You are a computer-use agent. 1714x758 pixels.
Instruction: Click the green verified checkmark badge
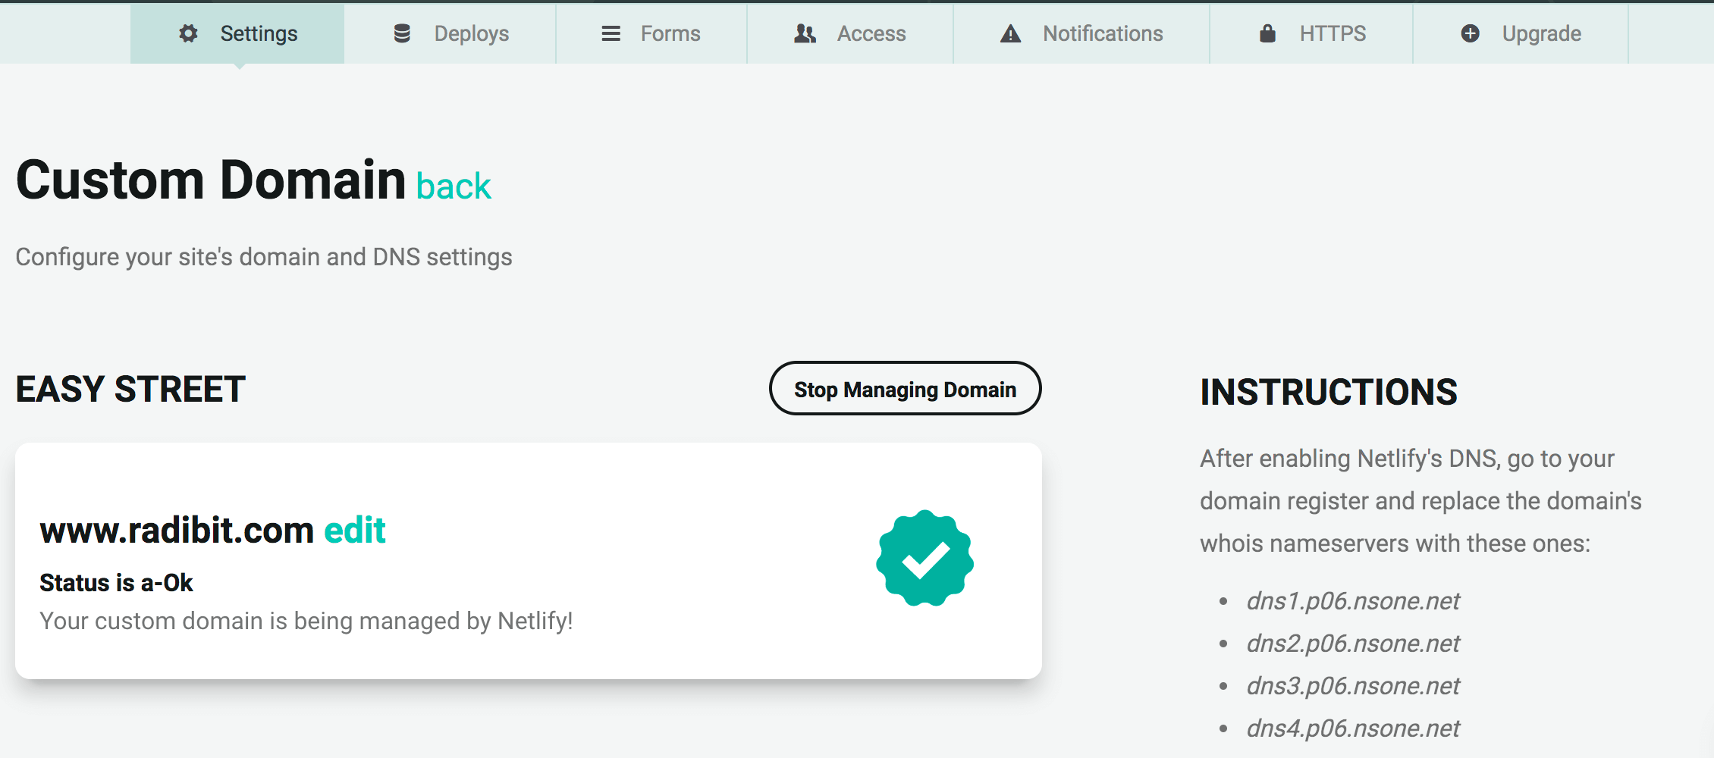(x=924, y=558)
